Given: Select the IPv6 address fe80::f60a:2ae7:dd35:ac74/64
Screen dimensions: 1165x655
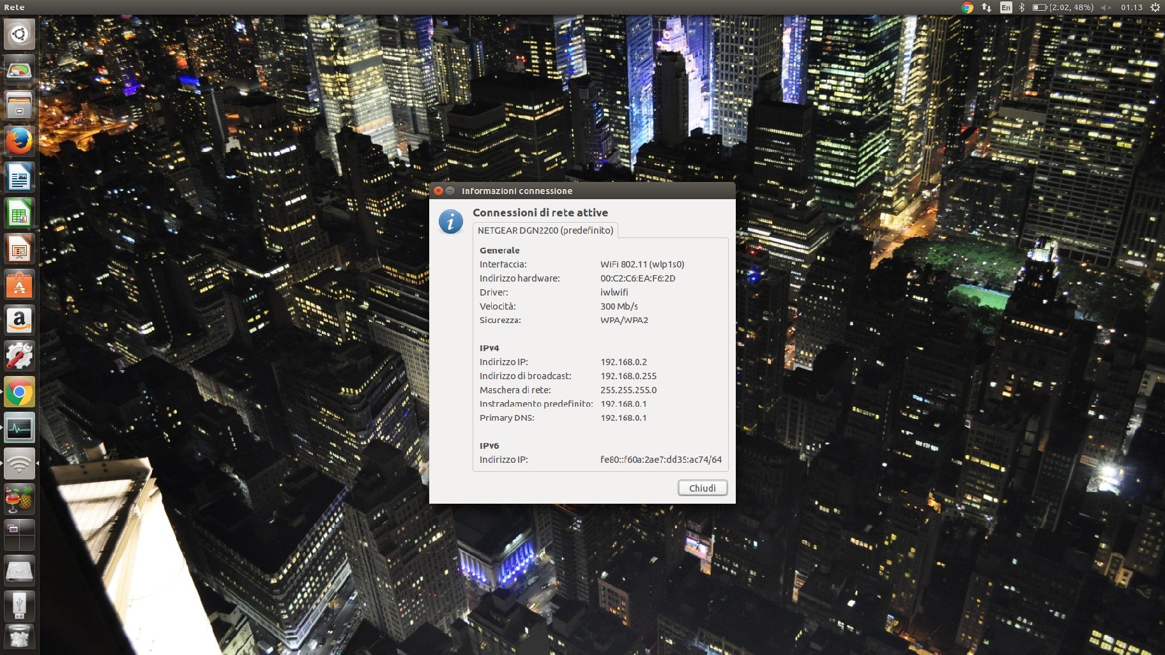Looking at the screenshot, I should [661, 460].
